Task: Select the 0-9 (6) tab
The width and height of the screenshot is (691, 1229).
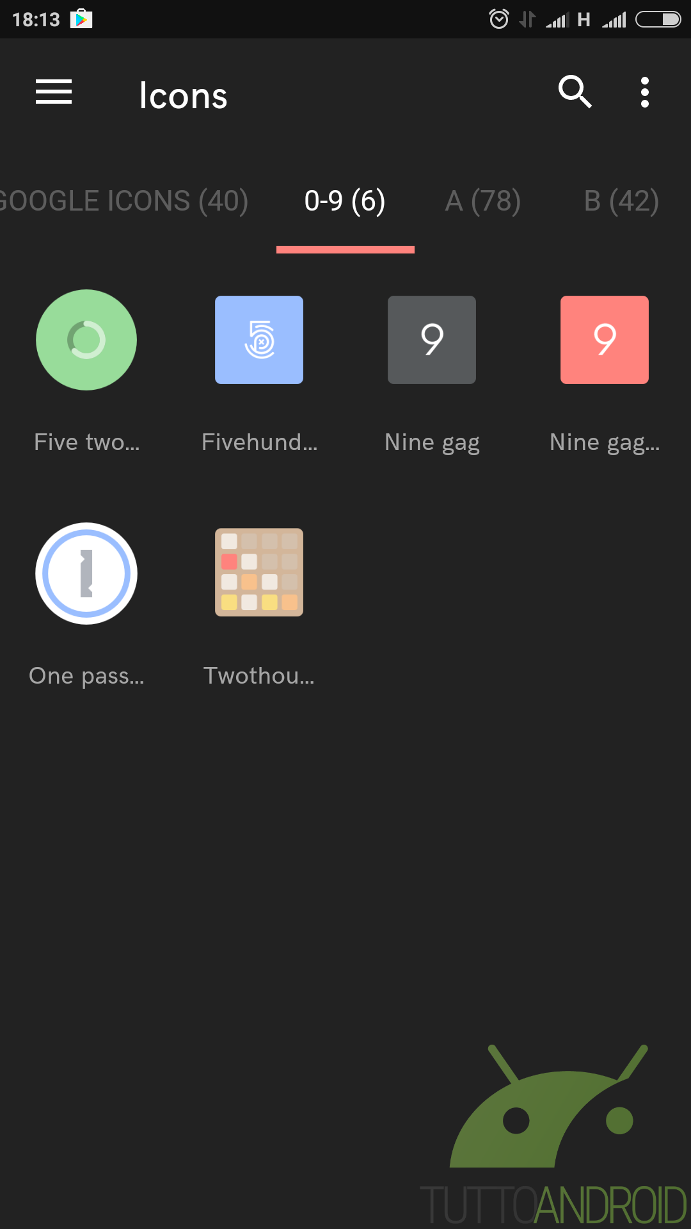Action: (345, 201)
